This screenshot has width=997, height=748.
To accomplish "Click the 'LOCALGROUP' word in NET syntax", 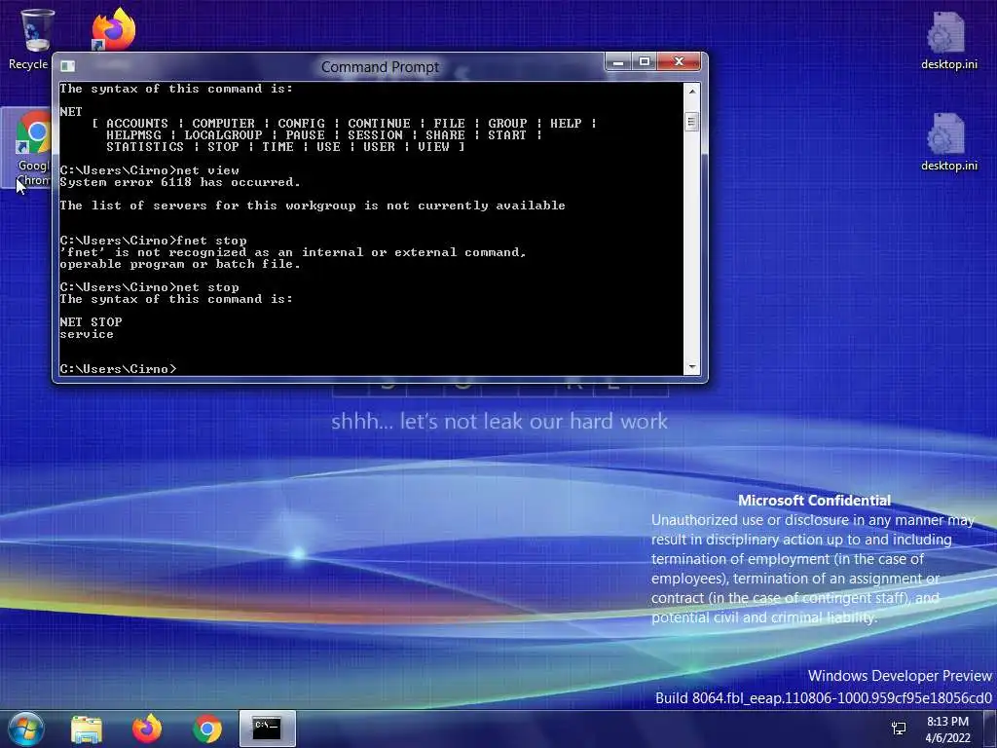I will coord(223,135).
